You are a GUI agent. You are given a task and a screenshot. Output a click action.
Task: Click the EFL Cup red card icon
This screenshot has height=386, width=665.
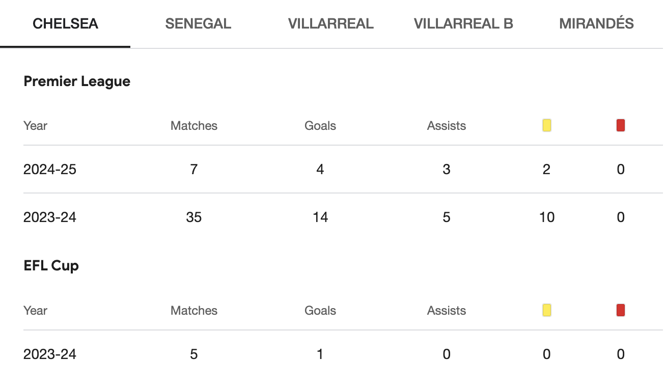(x=620, y=310)
